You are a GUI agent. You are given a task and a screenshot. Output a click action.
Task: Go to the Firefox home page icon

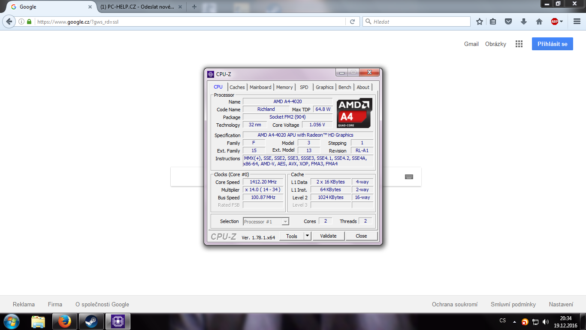[x=539, y=21]
